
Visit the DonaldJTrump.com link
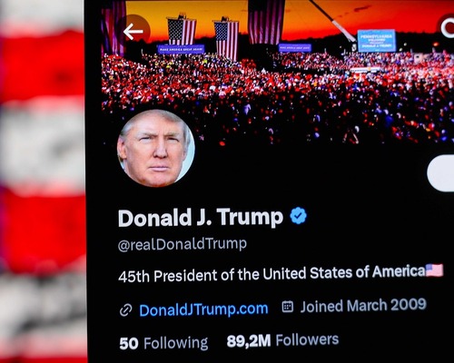pyautogui.click(x=203, y=309)
